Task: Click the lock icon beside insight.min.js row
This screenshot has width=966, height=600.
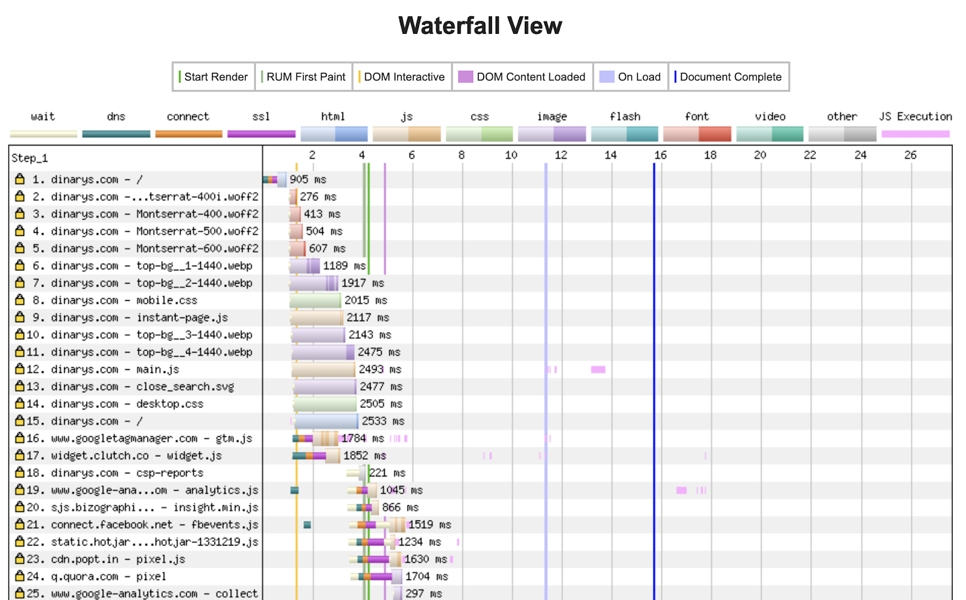Action: point(20,506)
